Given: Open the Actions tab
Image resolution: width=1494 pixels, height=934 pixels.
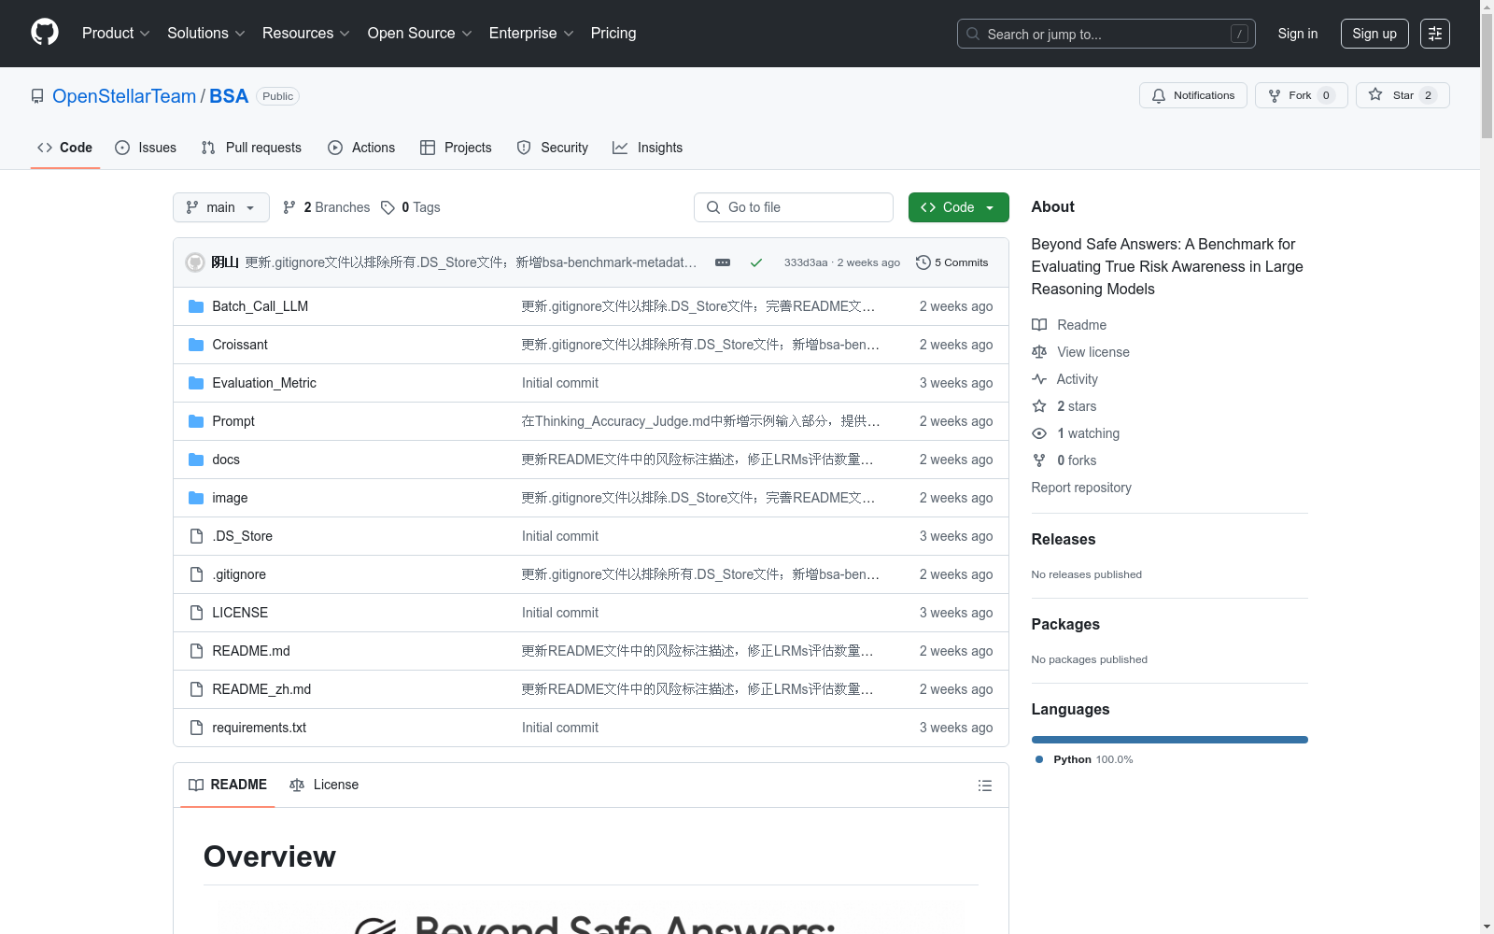Looking at the screenshot, I should coord(361,148).
